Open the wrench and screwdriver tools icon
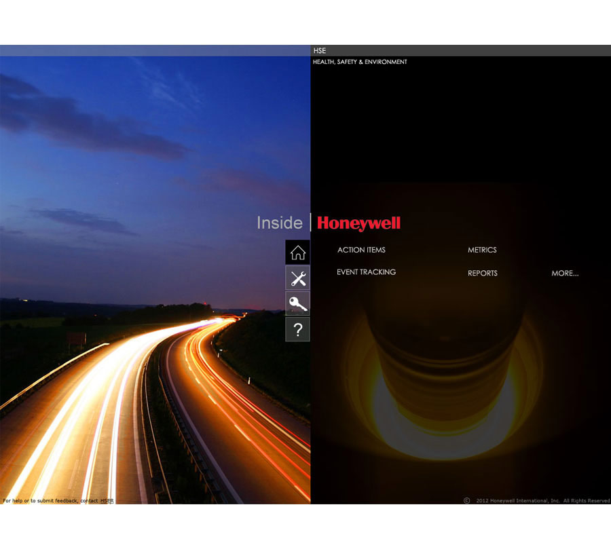Screen dimensions: 611x543 [297, 278]
